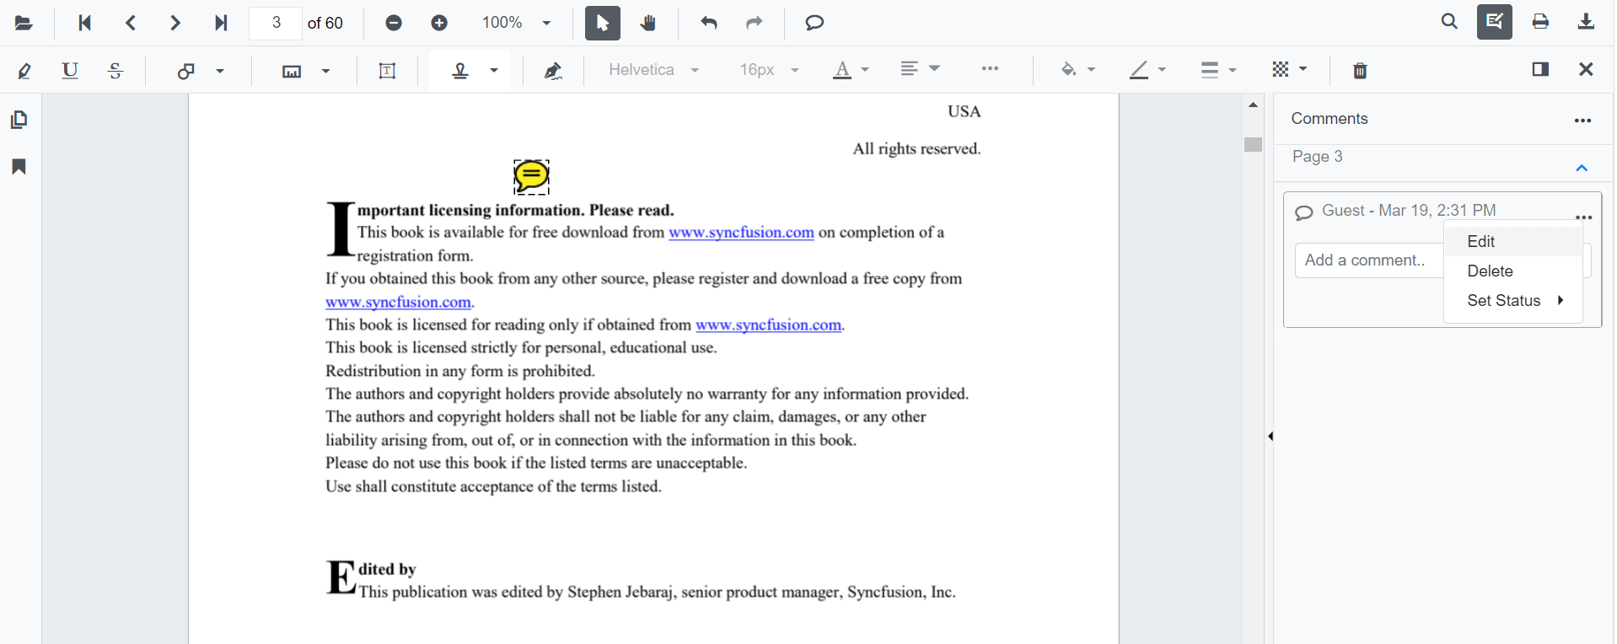Select the Guest - Mar 19 comment header
The width and height of the screenshot is (1617, 644).
point(1409,211)
